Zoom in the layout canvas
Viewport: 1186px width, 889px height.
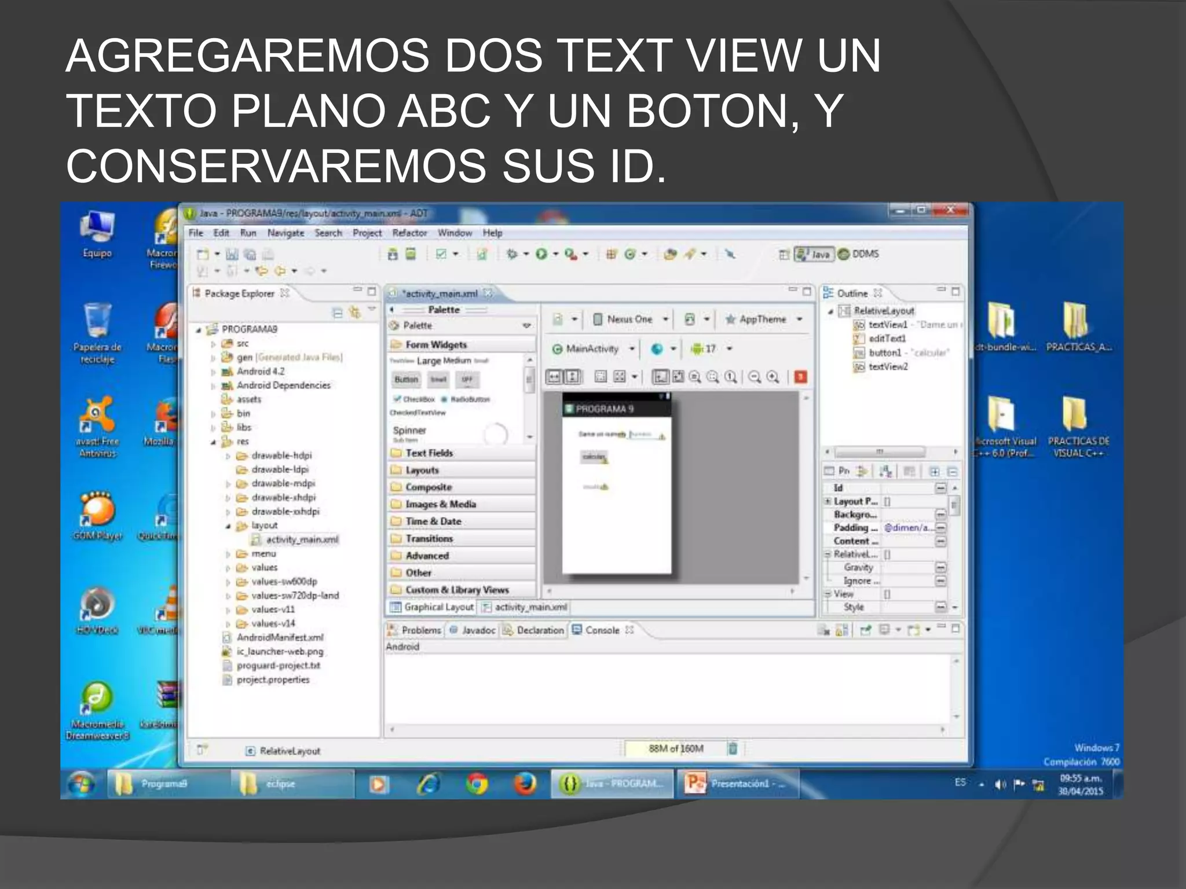pyautogui.click(x=773, y=377)
